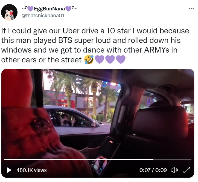Open the @thatchicknana01 handle link

click(x=43, y=16)
